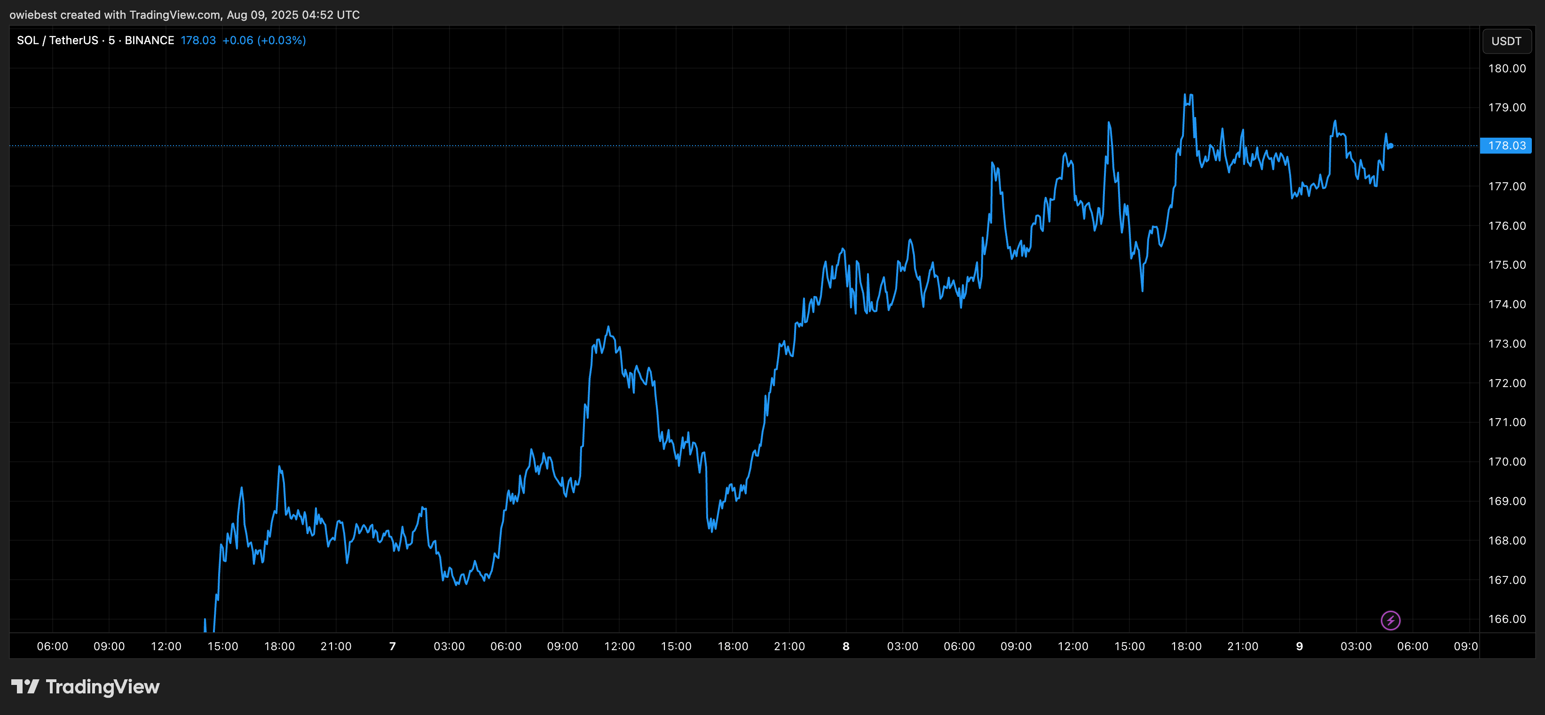The image size is (1545, 715).
Task: Click the 178.03 value in chart legend
Action: [x=198, y=40]
